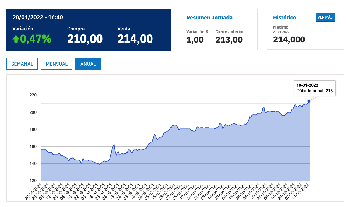The height and width of the screenshot is (207, 347).
Task: Select the MENSUAL chart tab
Action: [57, 64]
